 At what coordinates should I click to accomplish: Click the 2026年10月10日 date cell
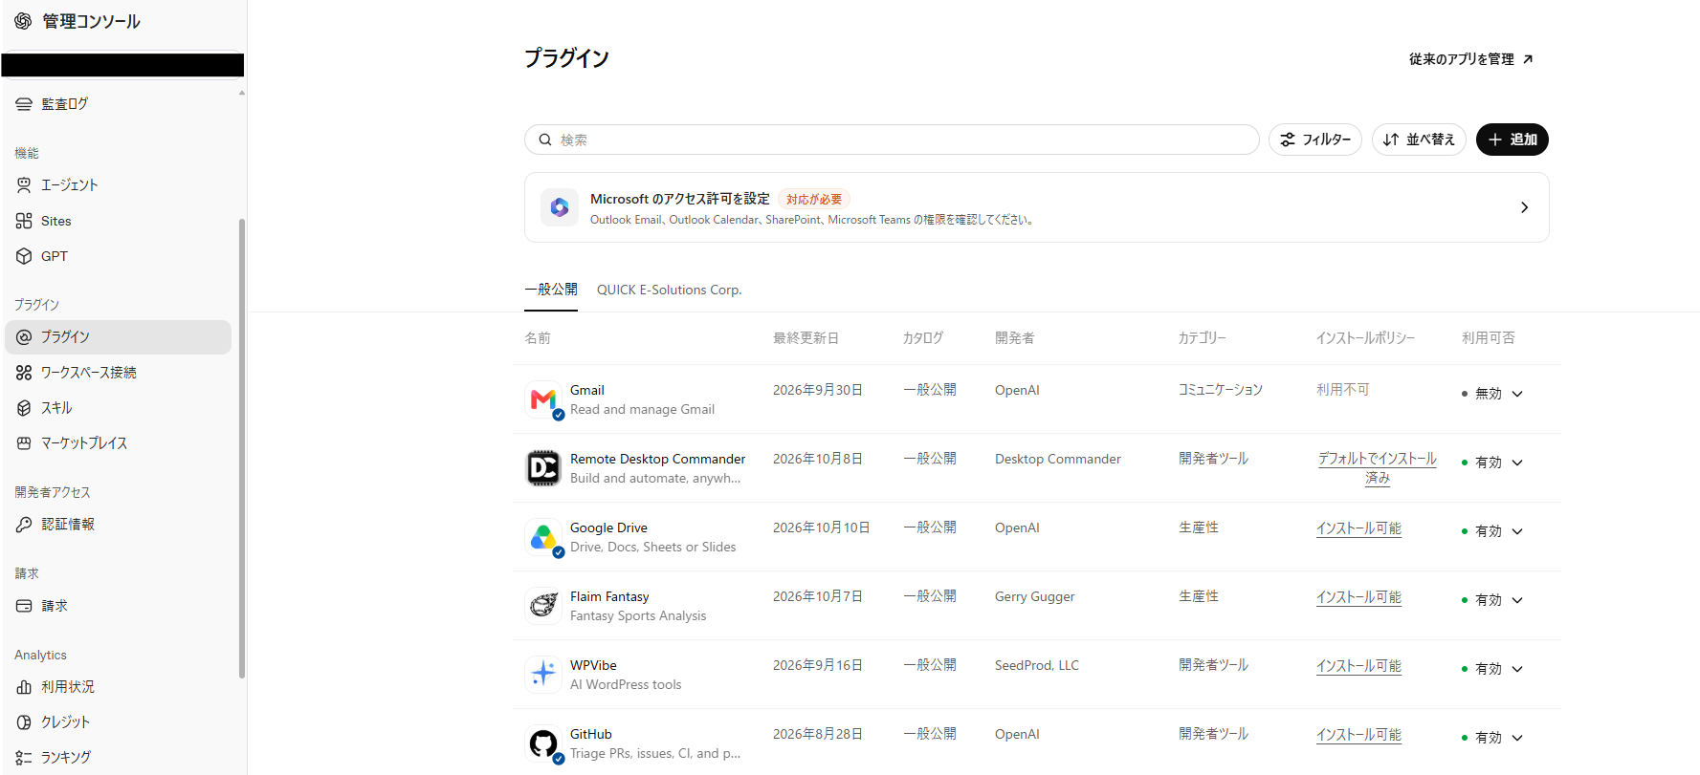(x=822, y=527)
